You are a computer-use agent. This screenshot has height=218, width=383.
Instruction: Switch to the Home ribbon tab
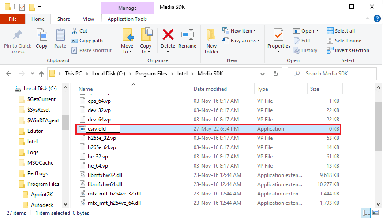(38, 19)
